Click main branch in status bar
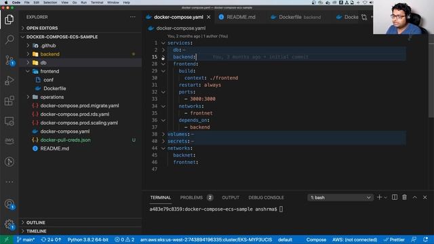Viewport: 434px width, 244px height. point(26,239)
